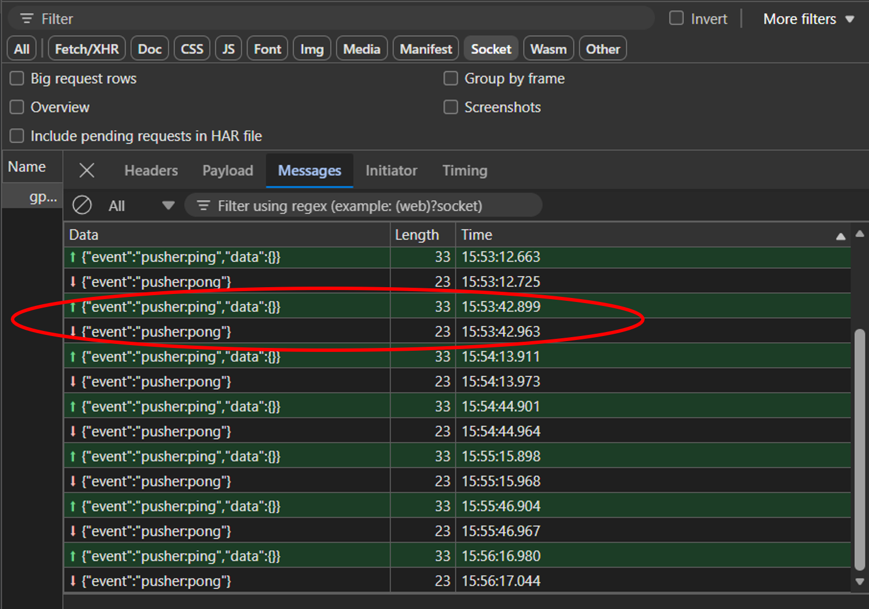
Task: Click the sort arrow in Time column
Action: tap(840, 236)
